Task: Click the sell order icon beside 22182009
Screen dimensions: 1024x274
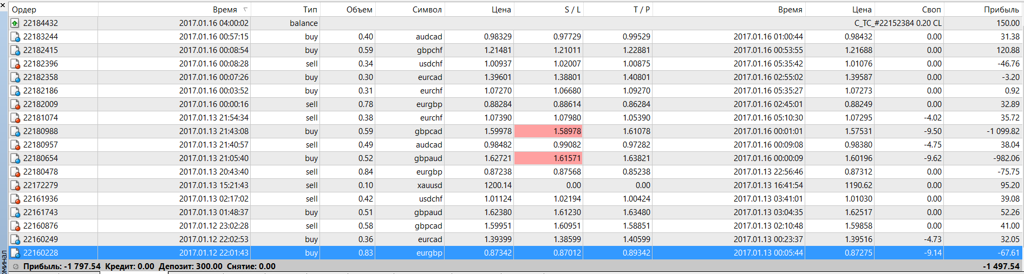Action: point(15,104)
